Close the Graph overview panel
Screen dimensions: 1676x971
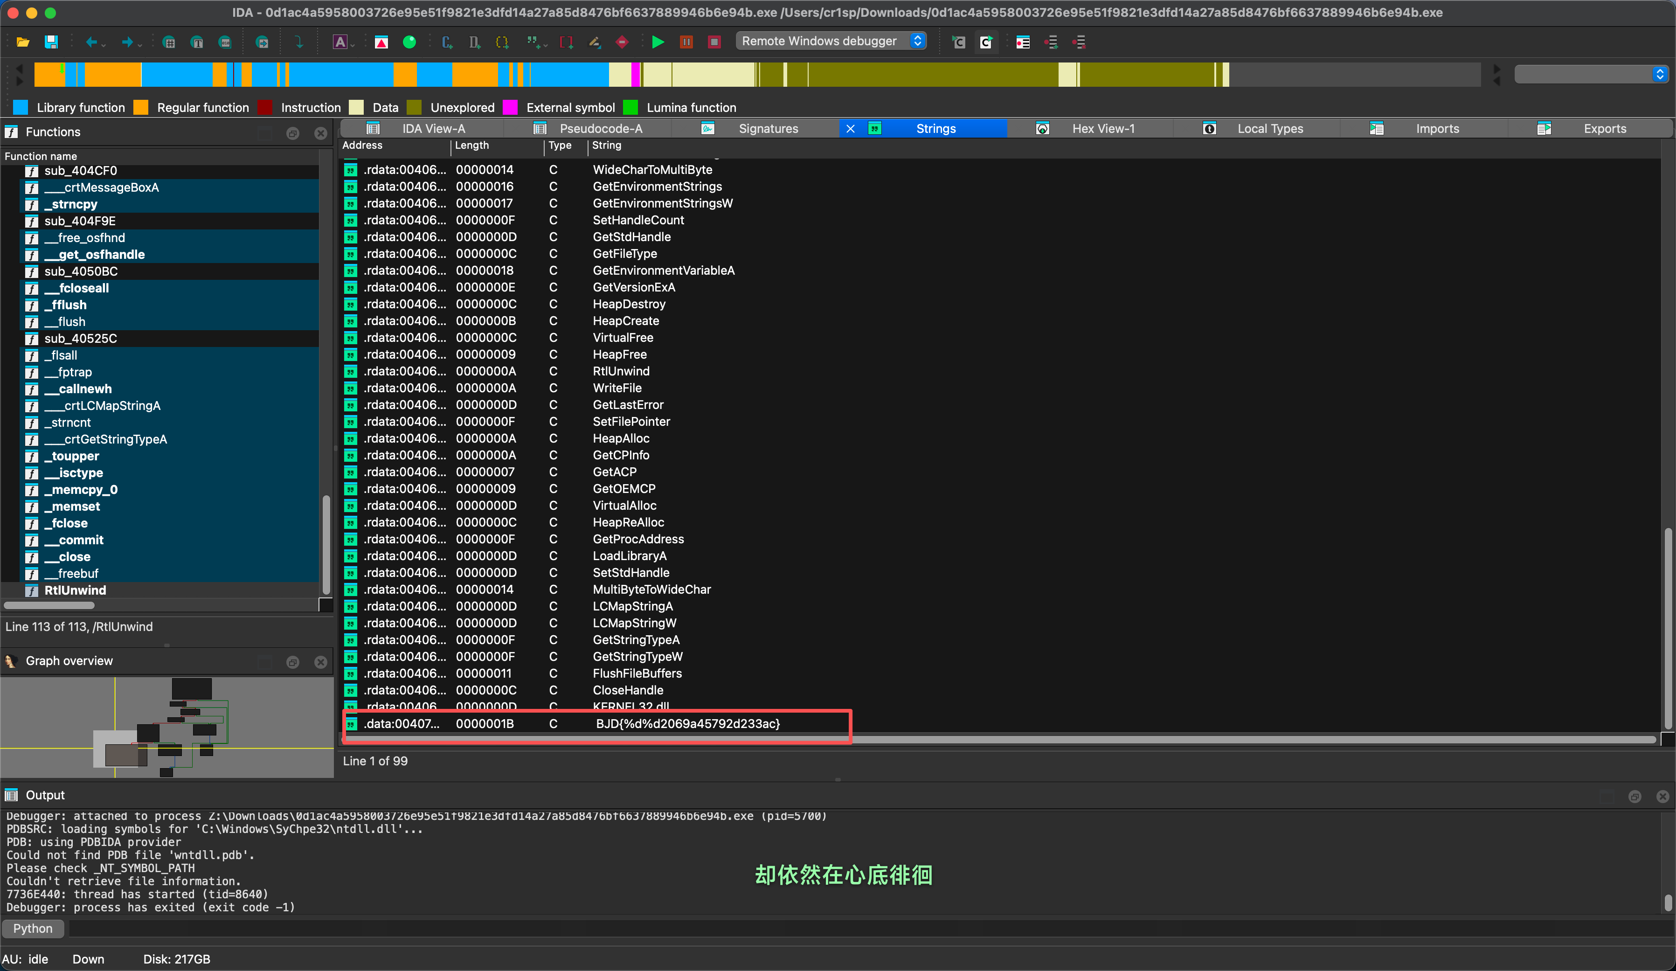pyautogui.click(x=320, y=662)
